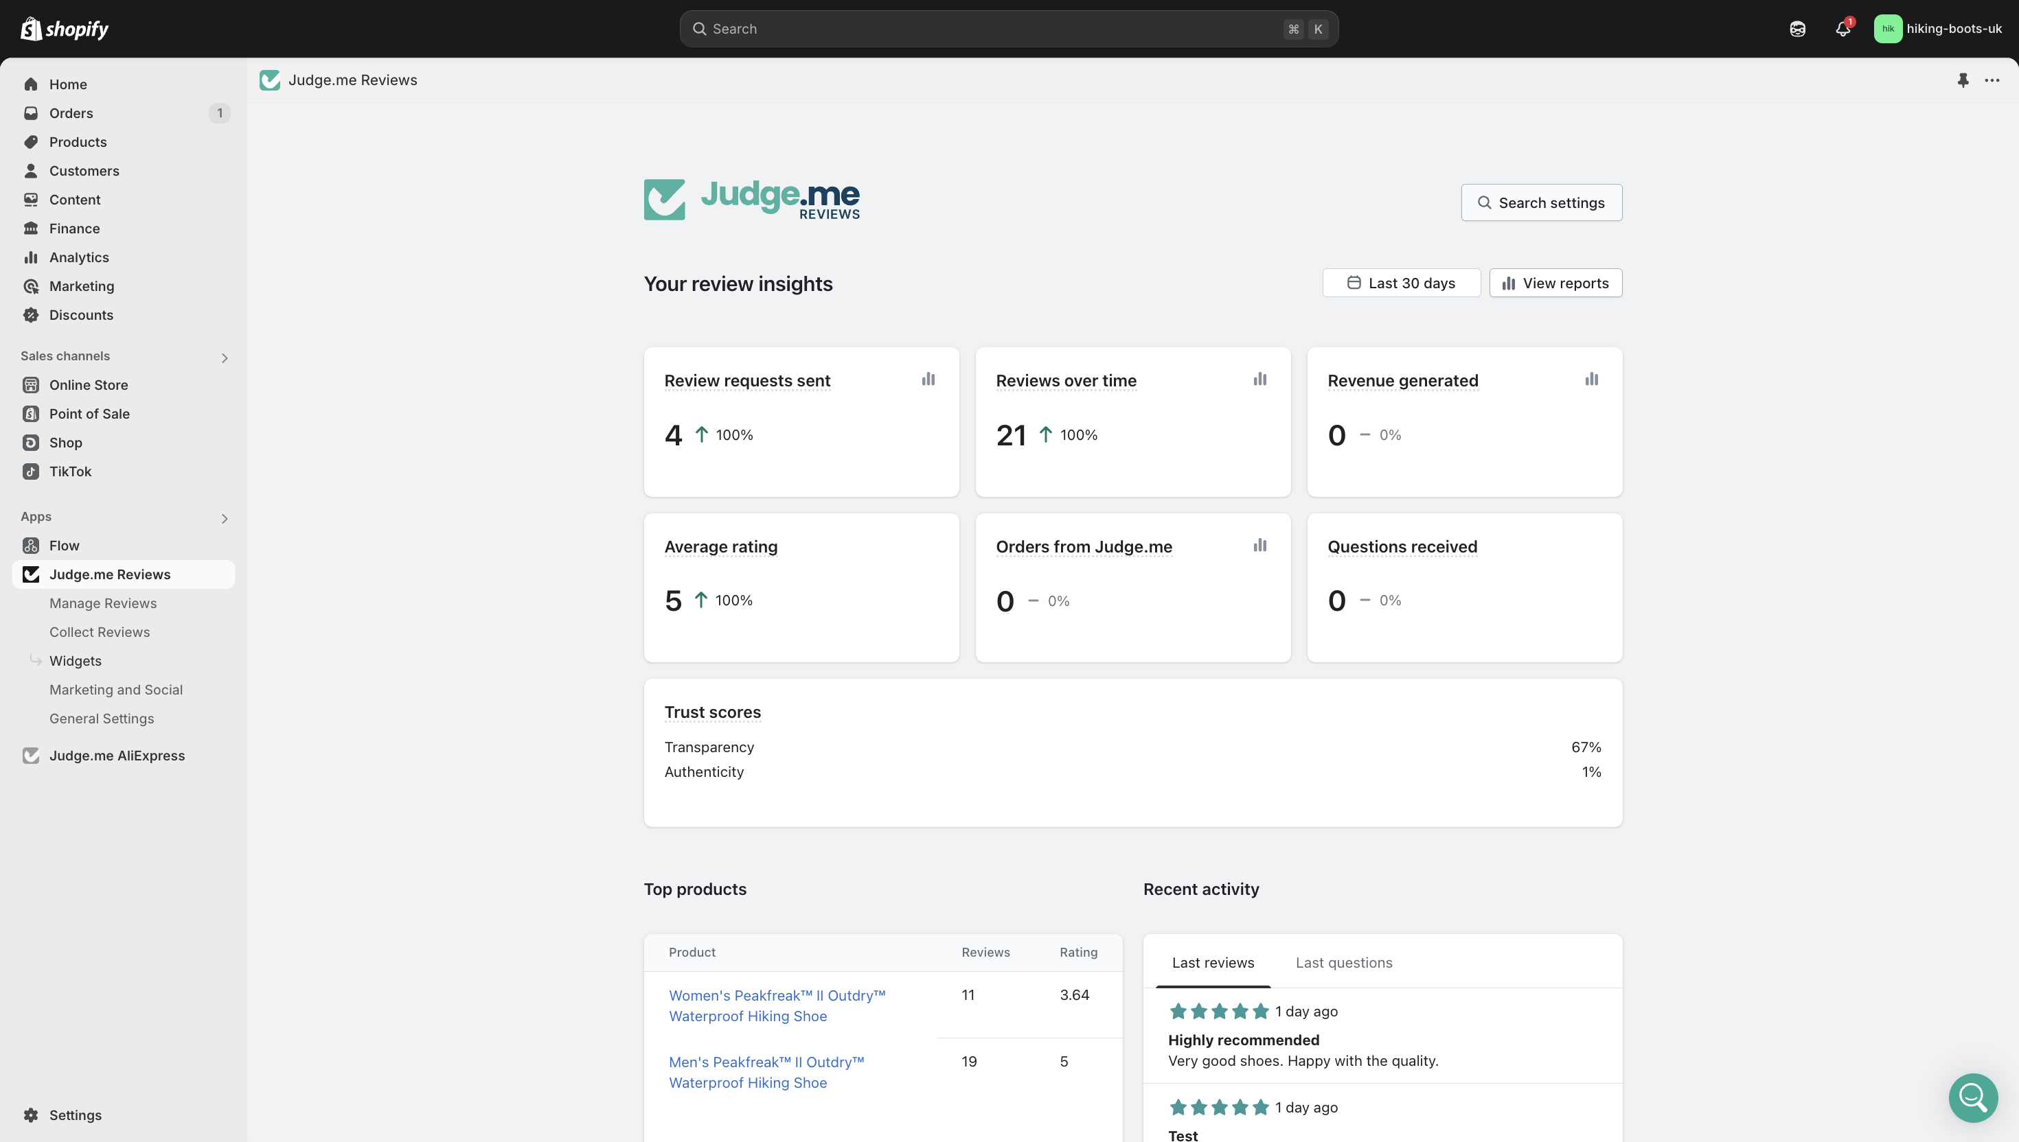
Task: Click the TikTok channel icon
Action: point(31,471)
